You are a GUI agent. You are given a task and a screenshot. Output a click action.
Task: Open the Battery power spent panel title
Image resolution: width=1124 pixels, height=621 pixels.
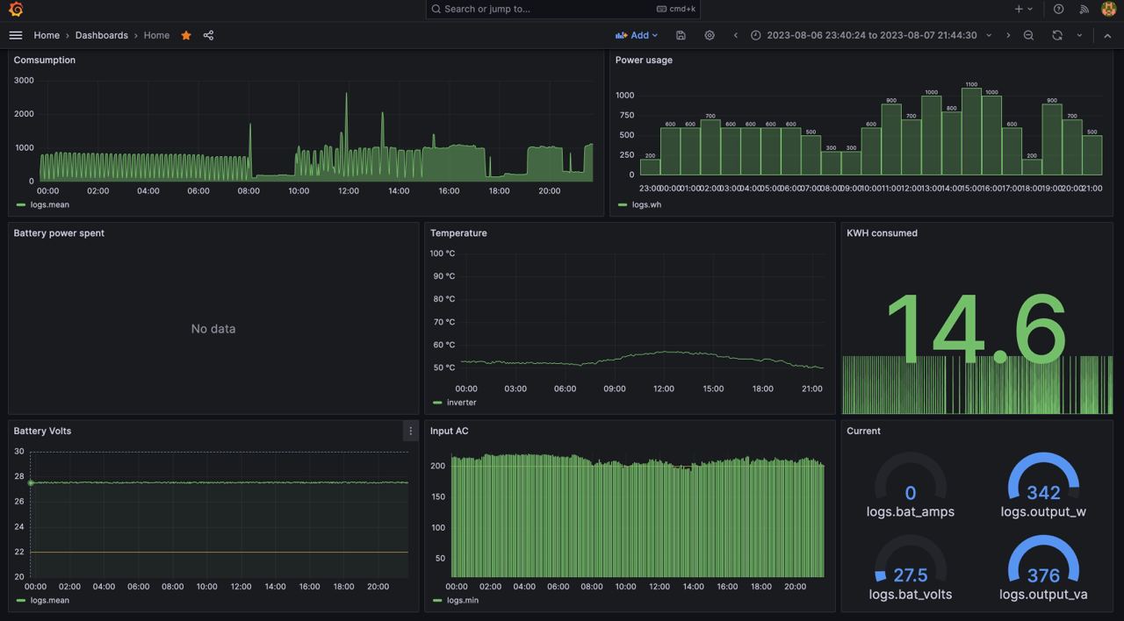point(59,233)
